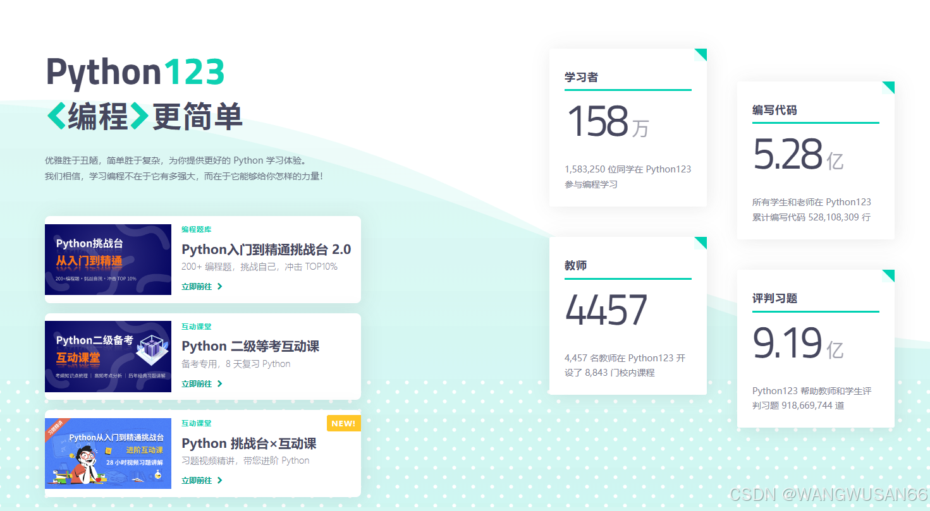Click 立即前往 under Python 二级等考互动课
The height and width of the screenshot is (511, 930).
coord(197,383)
